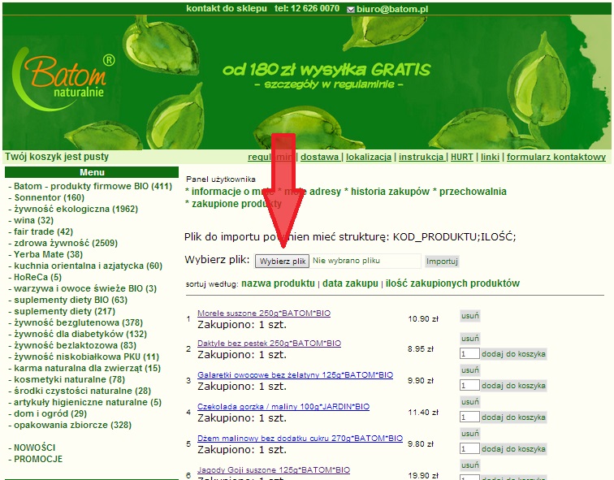The width and height of the screenshot is (614, 480).
Task: Click quantity field for Czekolada gorzka
Action: tap(469, 417)
